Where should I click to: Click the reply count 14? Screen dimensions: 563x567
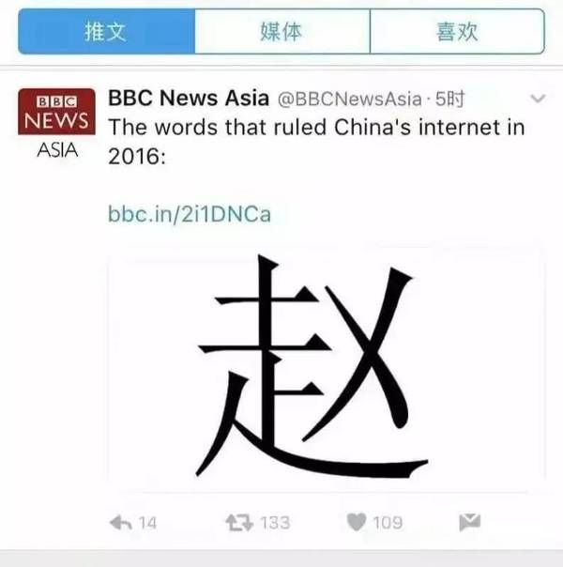(147, 523)
